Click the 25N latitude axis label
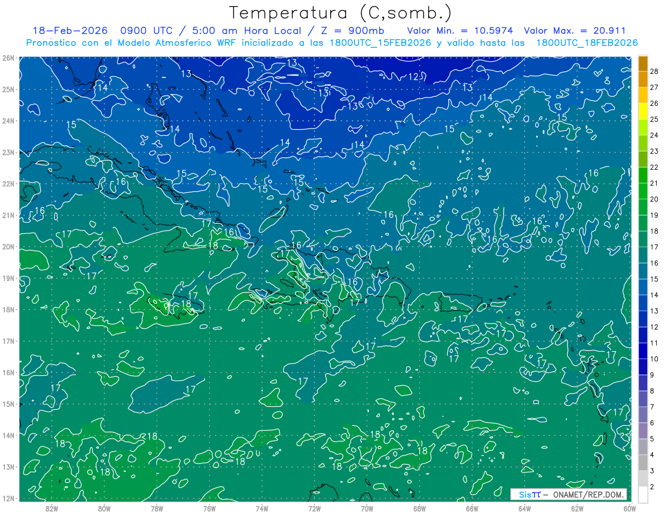 [x=8, y=89]
